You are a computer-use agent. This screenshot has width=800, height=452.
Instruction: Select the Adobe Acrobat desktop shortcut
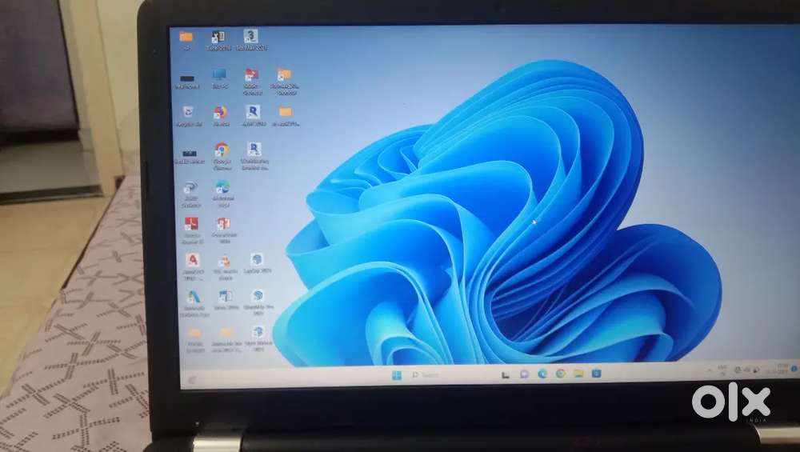(x=192, y=230)
